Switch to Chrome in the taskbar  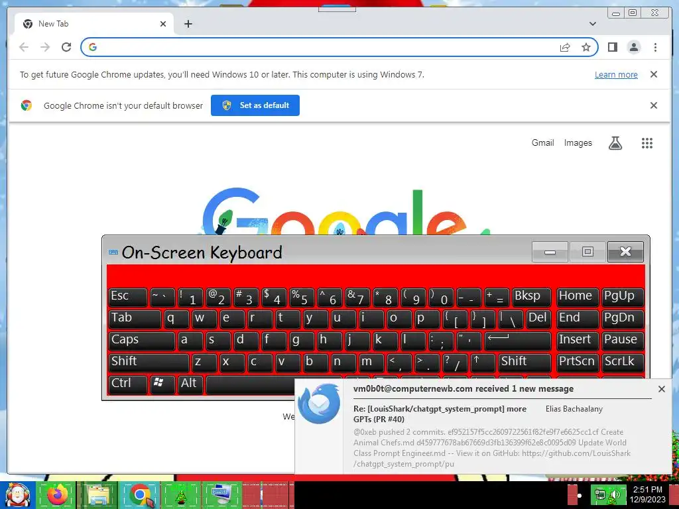coord(139,495)
